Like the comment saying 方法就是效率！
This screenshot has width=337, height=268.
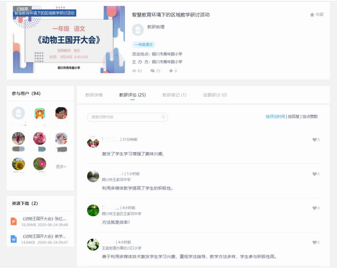(314, 208)
